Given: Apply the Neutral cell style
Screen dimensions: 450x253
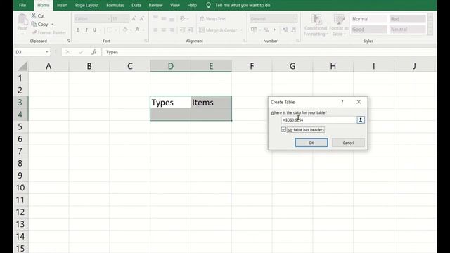Looking at the screenshot, I should (407, 30).
